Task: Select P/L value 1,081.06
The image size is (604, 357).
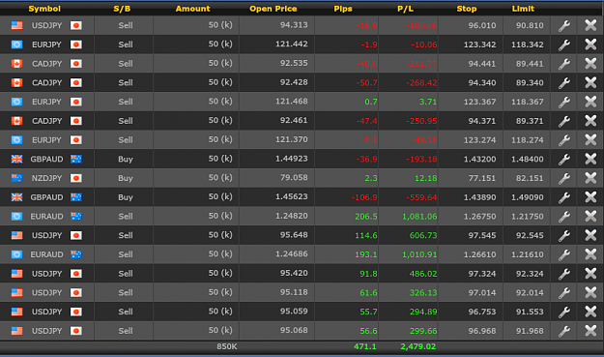Action: pos(419,217)
